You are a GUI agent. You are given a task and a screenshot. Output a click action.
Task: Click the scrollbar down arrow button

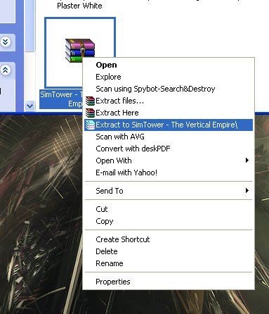pyautogui.click(x=29, y=106)
